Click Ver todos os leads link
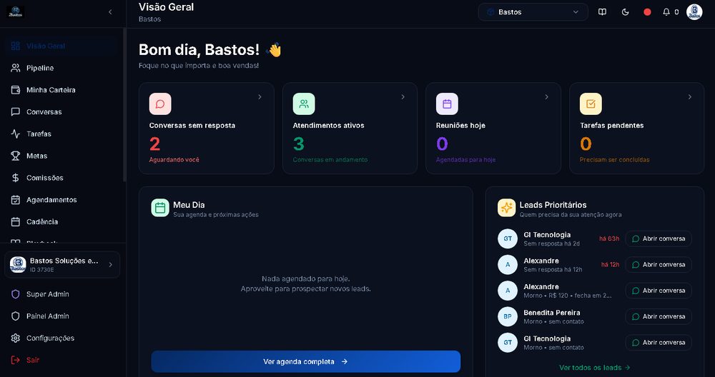The image size is (715, 377). pyautogui.click(x=595, y=368)
